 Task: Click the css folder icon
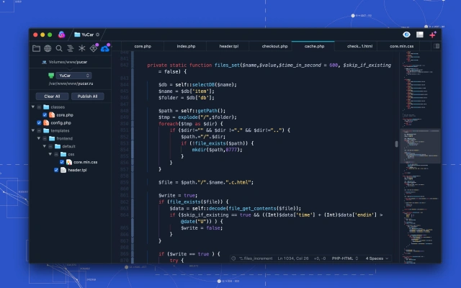pos(63,154)
